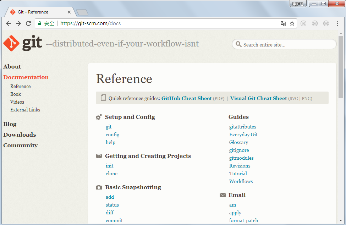Open the gitignore guide link
The width and height of the screenshot is (346, 225).
[x=239, y=150]
